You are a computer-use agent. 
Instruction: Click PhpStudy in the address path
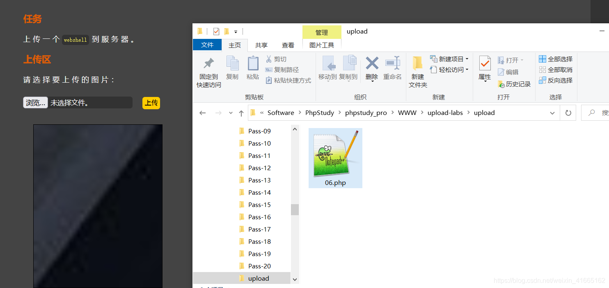tap(320, 113)
